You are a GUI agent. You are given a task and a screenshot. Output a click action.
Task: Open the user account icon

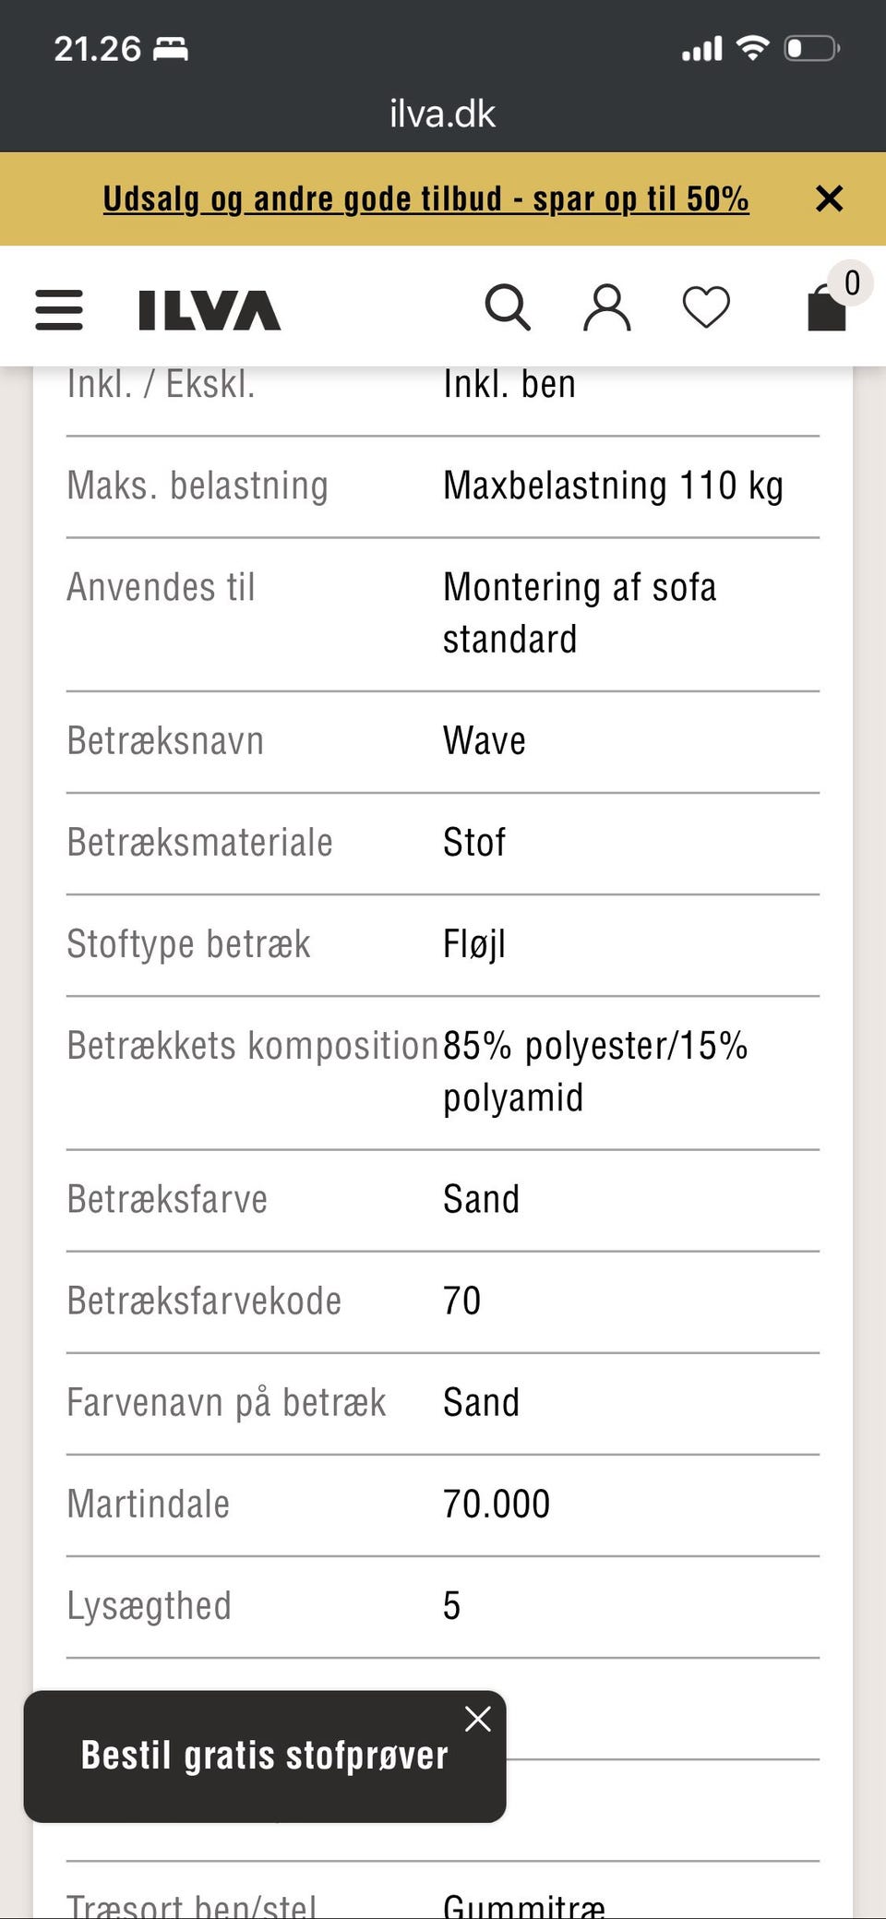607,307
